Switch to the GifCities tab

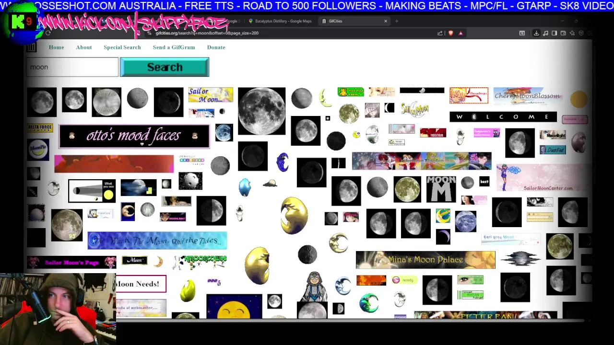pyautogui.click(x=355, y=21)
